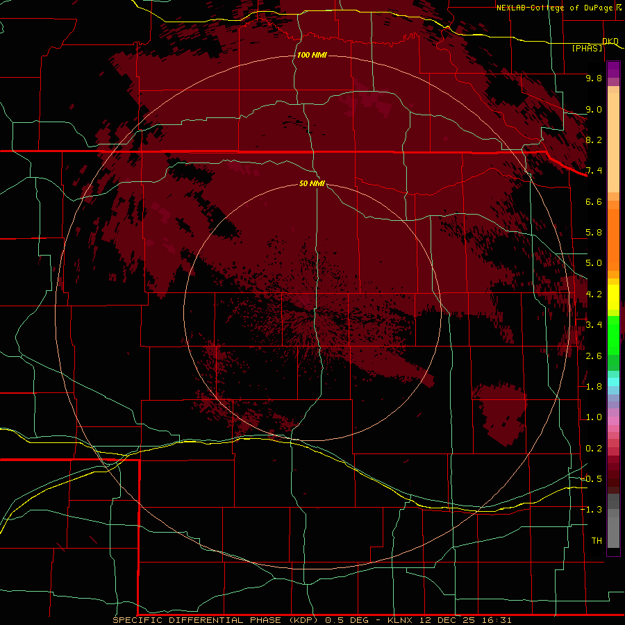Click the 9.8 value on the color scale
Viewport: 625px width, 625px height.
[594, 78]
